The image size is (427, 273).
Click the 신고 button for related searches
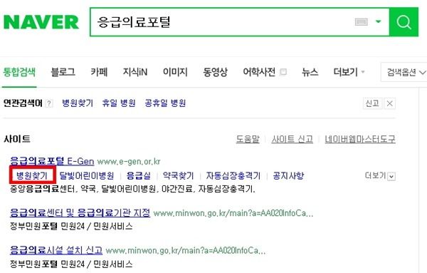point(372,103)
